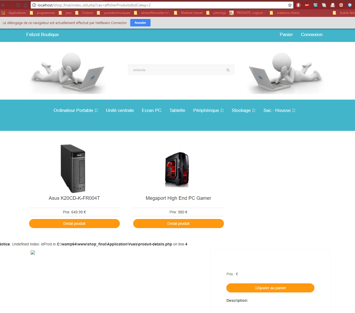Image resolution: width=355 pixels, height=313 pixels.
Task: Click the Skype extension icon
Action: tap(324, 5)
